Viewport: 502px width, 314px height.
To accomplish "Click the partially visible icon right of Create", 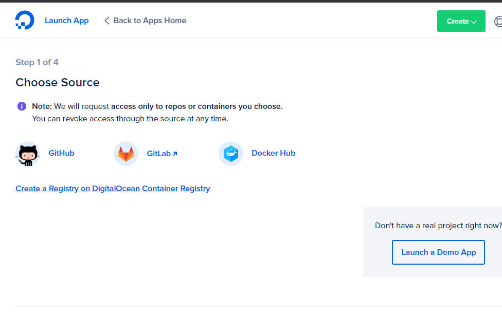I will tap(498, 22).
